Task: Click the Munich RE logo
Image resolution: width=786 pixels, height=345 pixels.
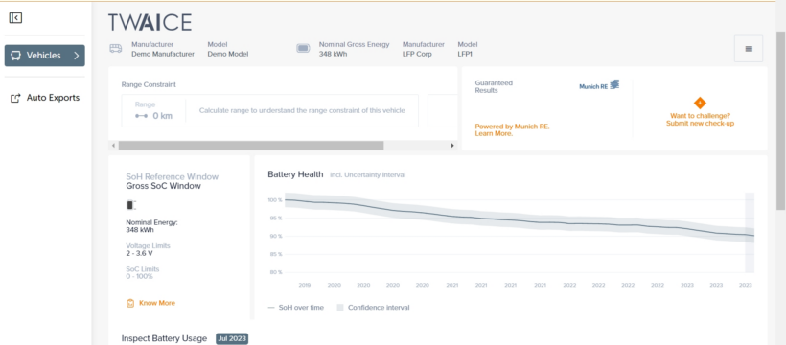Action: click(x=599, y=85)
